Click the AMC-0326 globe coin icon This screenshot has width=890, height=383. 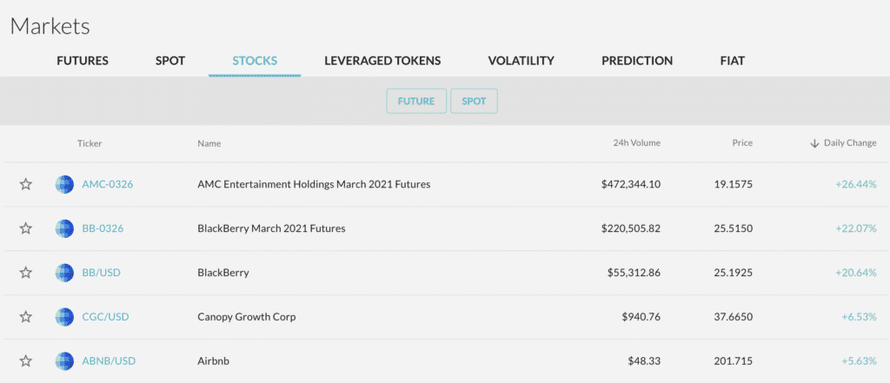pyautogui.click(x=65, y=184)
